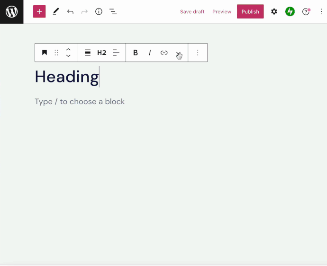Open the Preview menu

[222, 12]
